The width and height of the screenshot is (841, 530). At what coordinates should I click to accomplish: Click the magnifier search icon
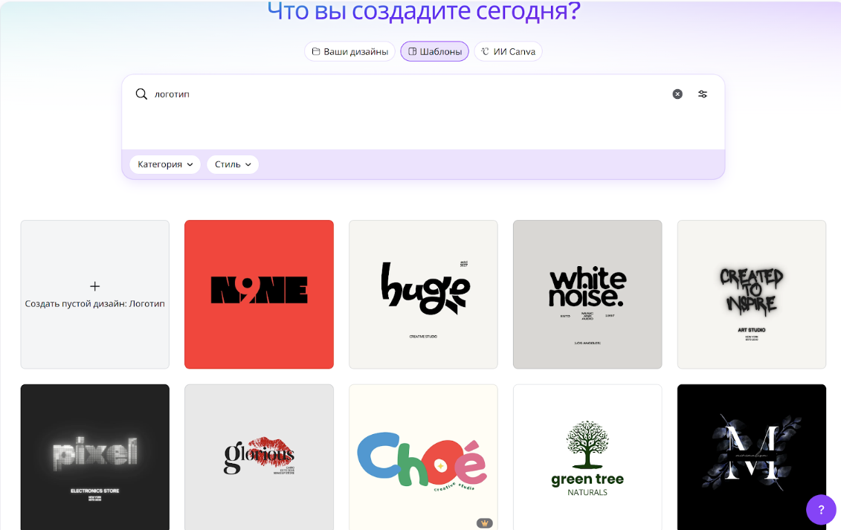[141, 94]
